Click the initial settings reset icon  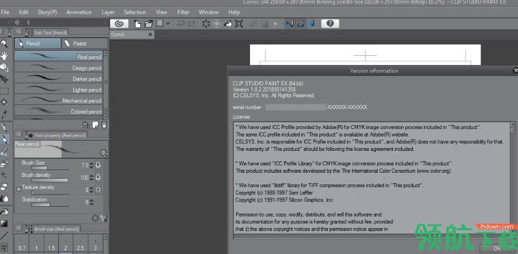point(95,218)
